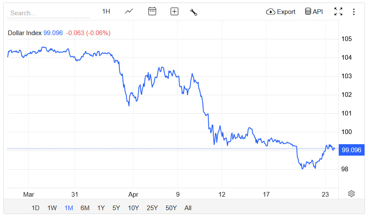
Task: Switch to the 1Y time range
Action: (101, 208)
